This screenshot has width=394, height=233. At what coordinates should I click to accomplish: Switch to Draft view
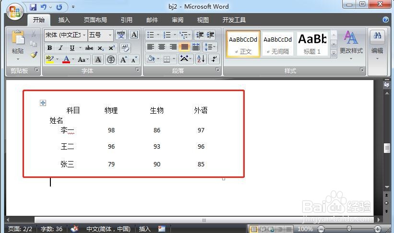(289, 229)
